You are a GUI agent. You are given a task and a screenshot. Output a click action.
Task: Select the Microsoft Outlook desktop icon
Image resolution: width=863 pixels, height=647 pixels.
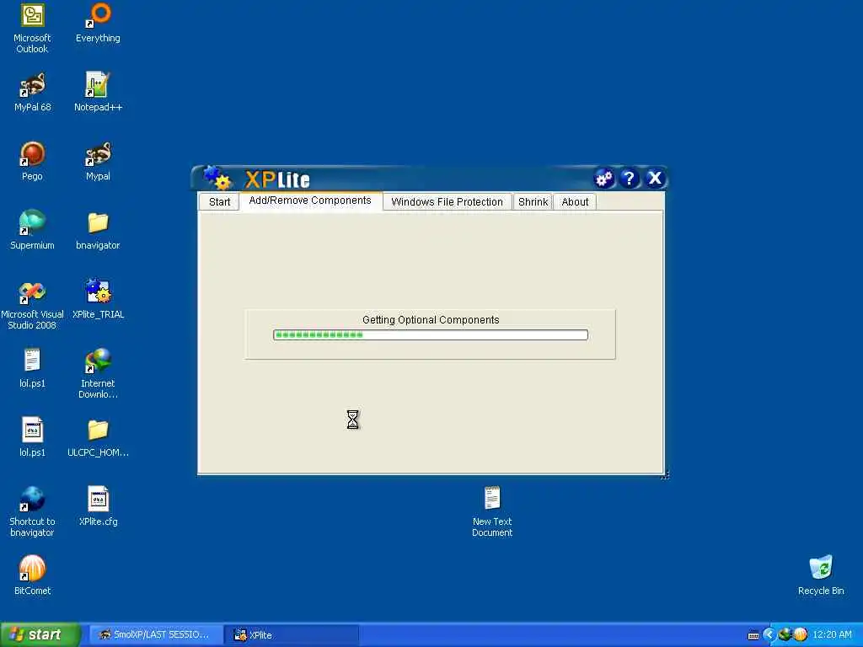click(x=32, y=29)
